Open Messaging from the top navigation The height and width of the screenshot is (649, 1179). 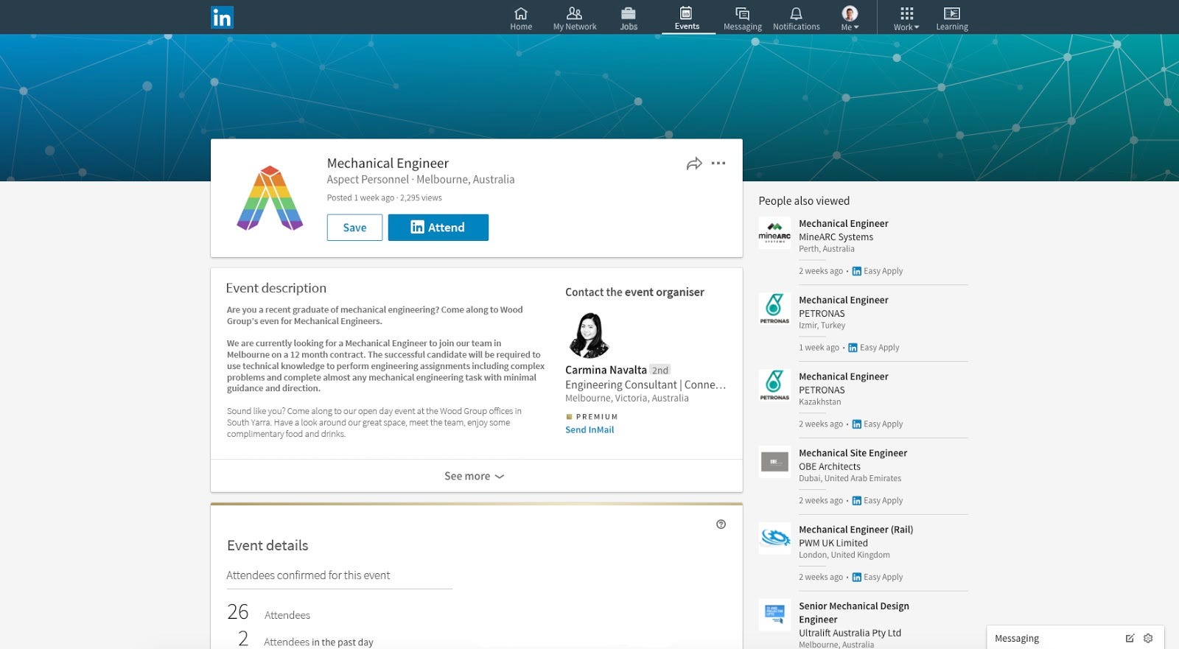click(x=743, y=18)
